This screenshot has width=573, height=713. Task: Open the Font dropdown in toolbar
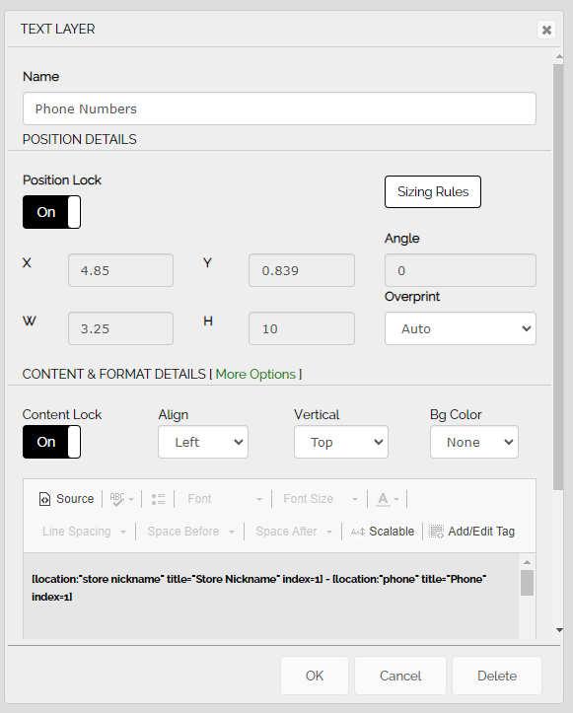[225, 499]
